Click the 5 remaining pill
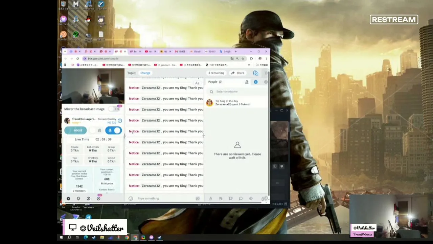Viewport: 433px width, 244px height. 216,73
